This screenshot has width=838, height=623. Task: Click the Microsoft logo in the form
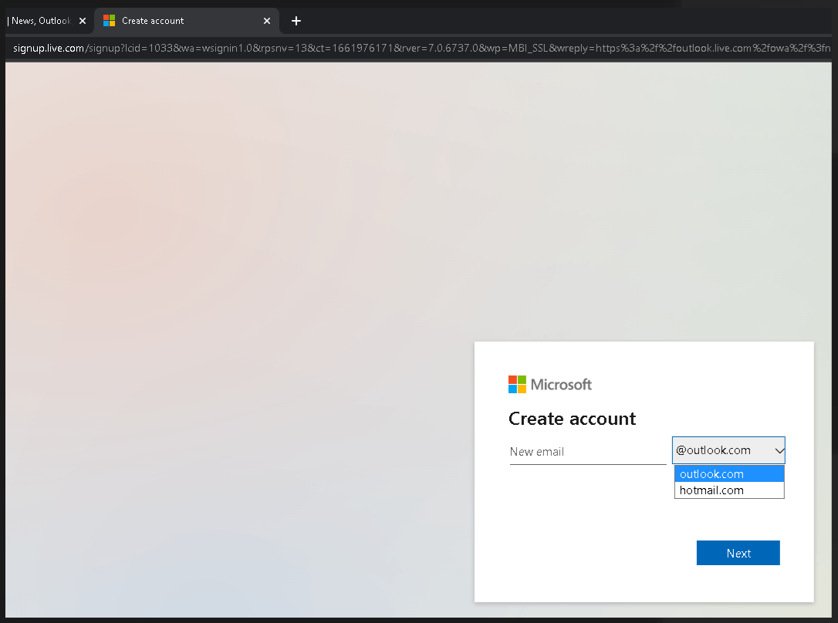pos(550,385)
